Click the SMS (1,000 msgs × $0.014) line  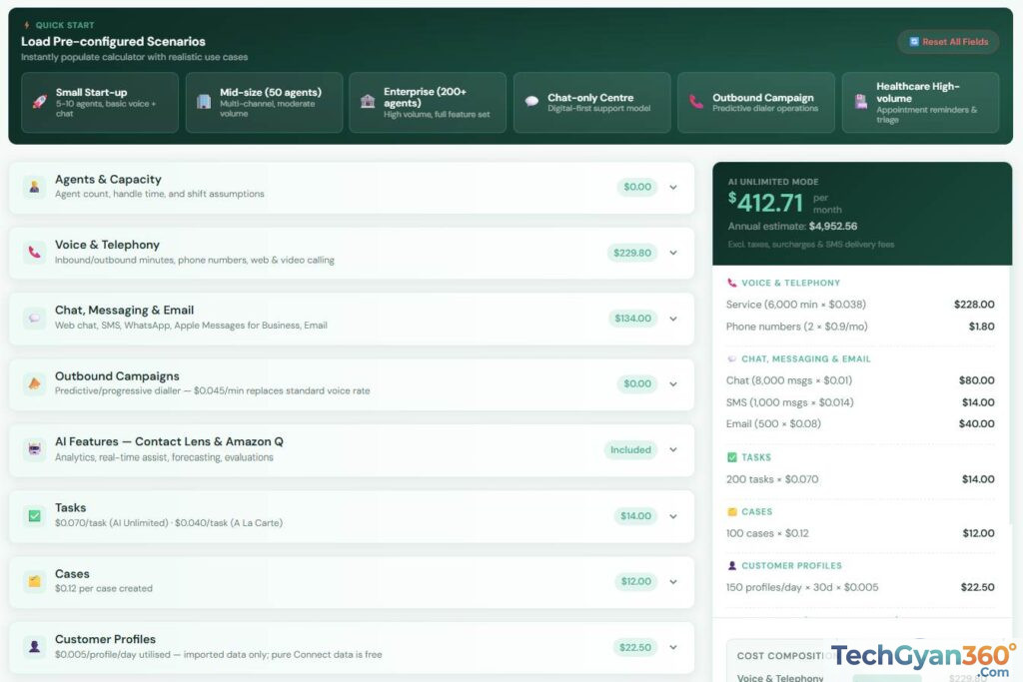[860, 402]
